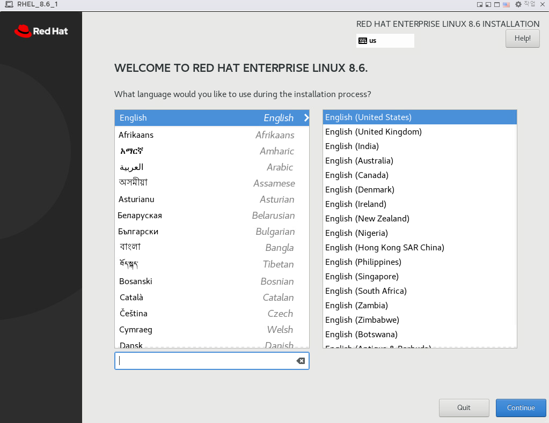Clear the language search field with backspace icon

coord(301,361)
